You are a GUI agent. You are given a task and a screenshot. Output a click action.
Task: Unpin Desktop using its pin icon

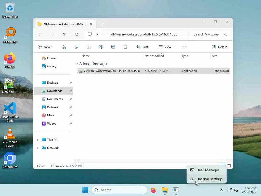coord(71,83)
